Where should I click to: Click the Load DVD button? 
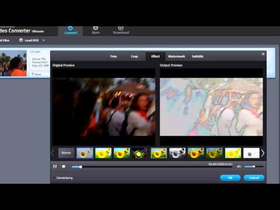[x=29, y=40]
